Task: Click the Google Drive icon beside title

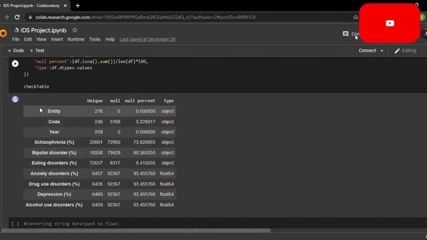Action: click(x=16, y=30)
